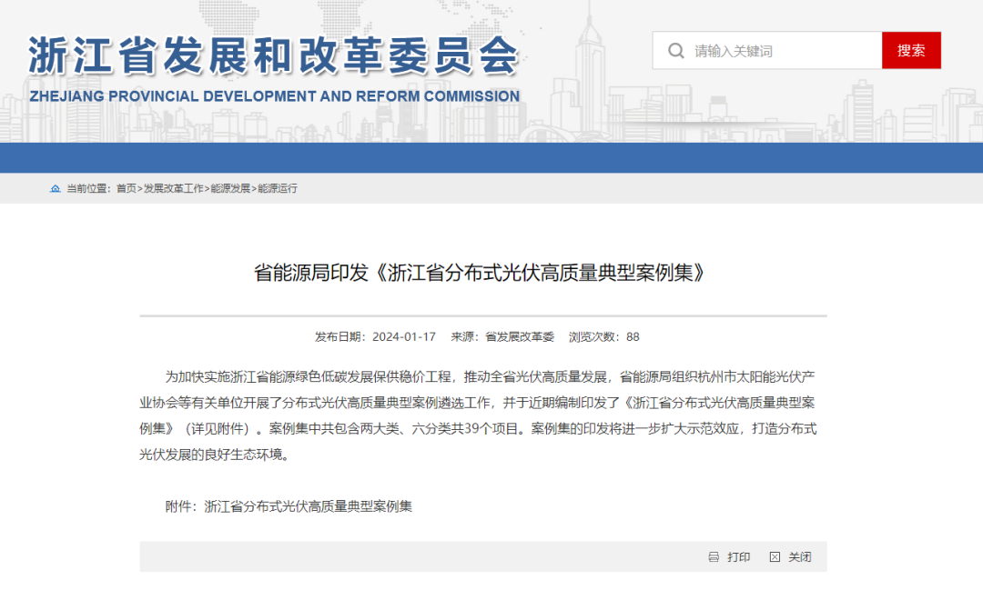Click the magnifier icon in search box
983x600 pixels.
[x=675, y=51]
